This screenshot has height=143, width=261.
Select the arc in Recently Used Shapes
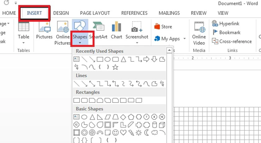[85, 67]
